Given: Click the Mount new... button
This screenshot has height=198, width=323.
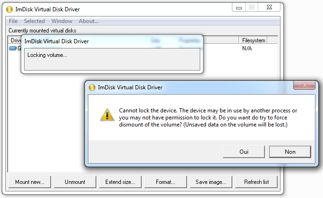Looking at the screenshot, I should click(30, 182).
